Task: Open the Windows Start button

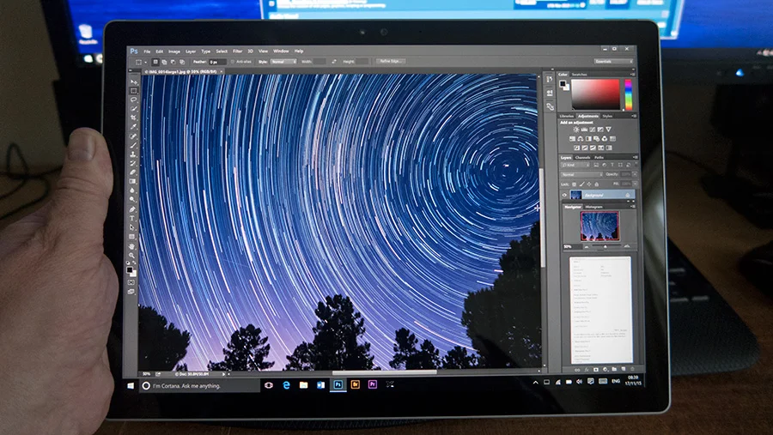Action: pos(131,386)
